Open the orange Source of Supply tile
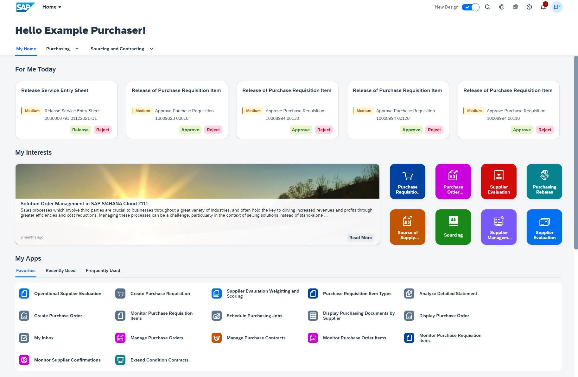The width and height of the screenshot is (578, 377). click(x=408, y=227)
